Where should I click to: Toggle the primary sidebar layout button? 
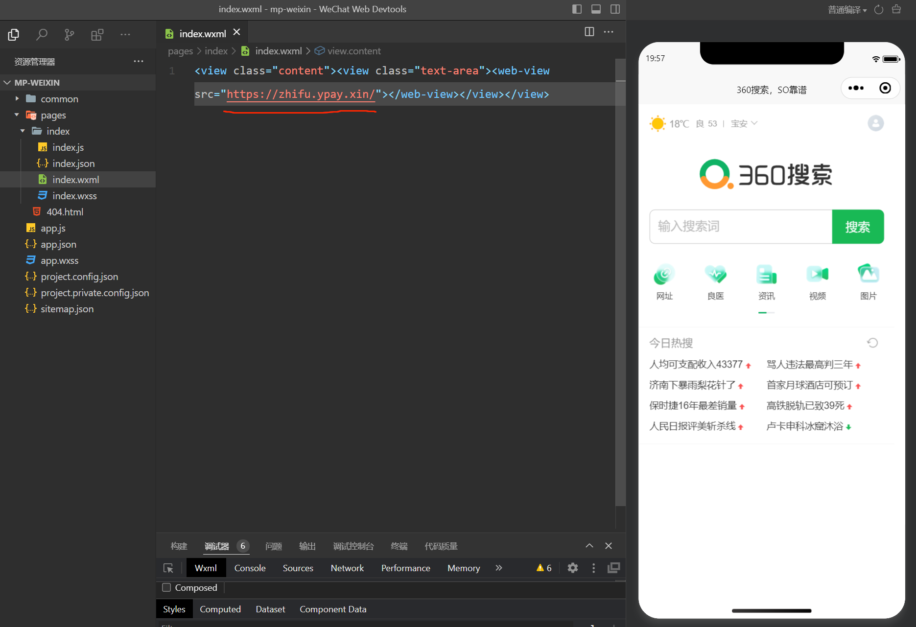577,9
